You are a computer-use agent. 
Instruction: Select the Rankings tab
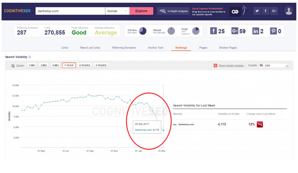click(181, 48)
